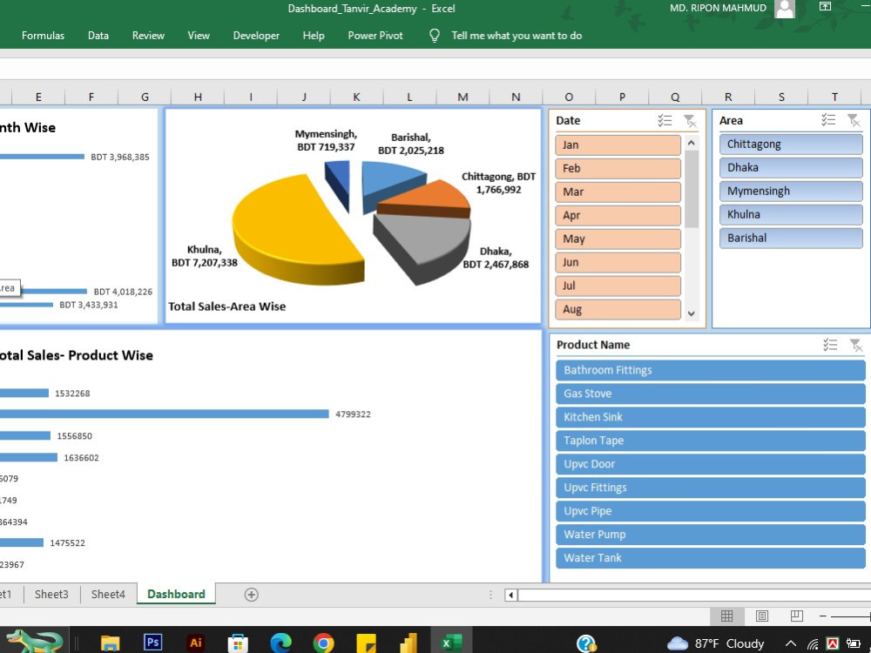This screenshot has height=653, width=871.
Task: Filter products by Taplon Tape
Action: [711, 441]
